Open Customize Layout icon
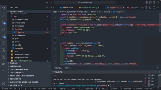This screenshot has height=90, width=161. 158,2
